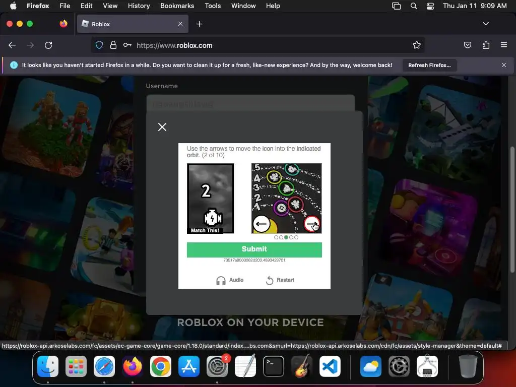Submit the captcha answer
Screen dimensions: 516x387
tap(254, 249)
